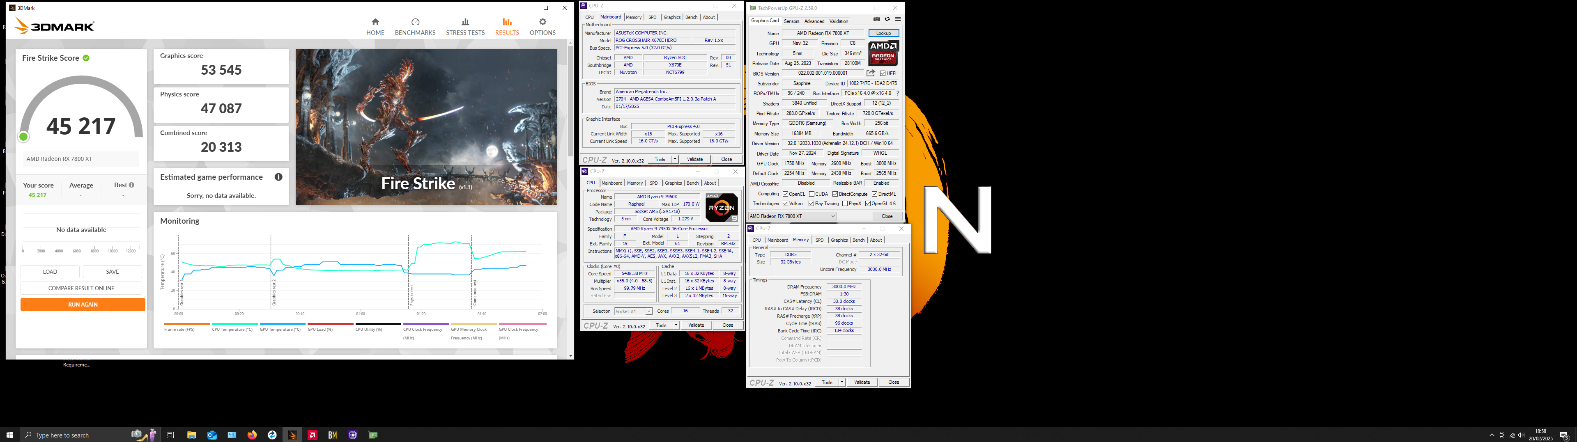Switch to Graphics tab in CPU-Z CPU window

[x=674, y=183]
